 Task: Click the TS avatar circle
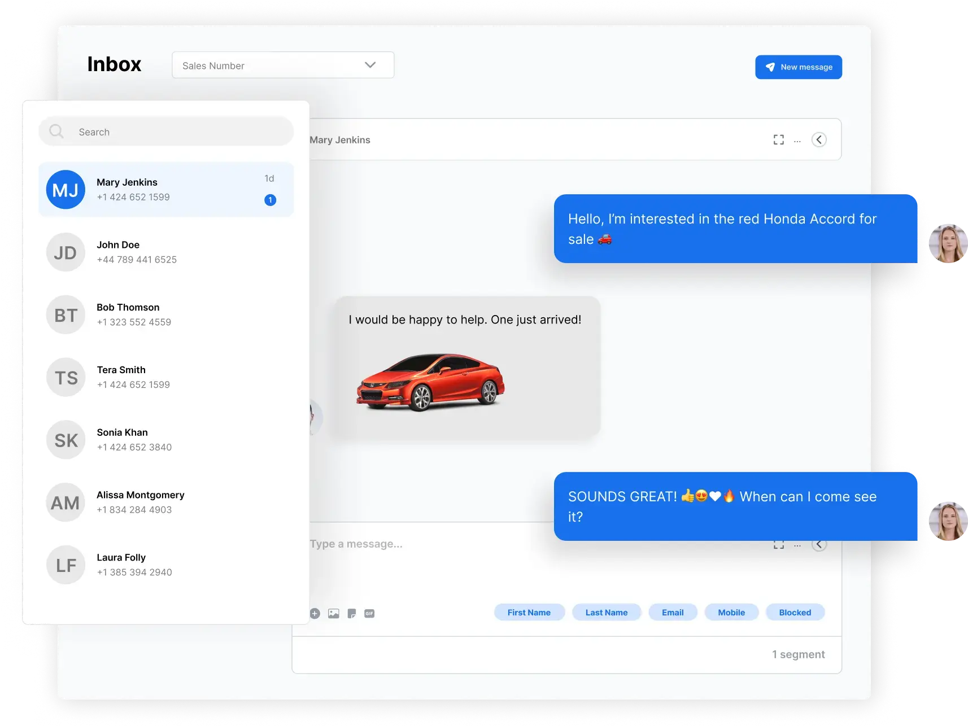coord(66,378)
